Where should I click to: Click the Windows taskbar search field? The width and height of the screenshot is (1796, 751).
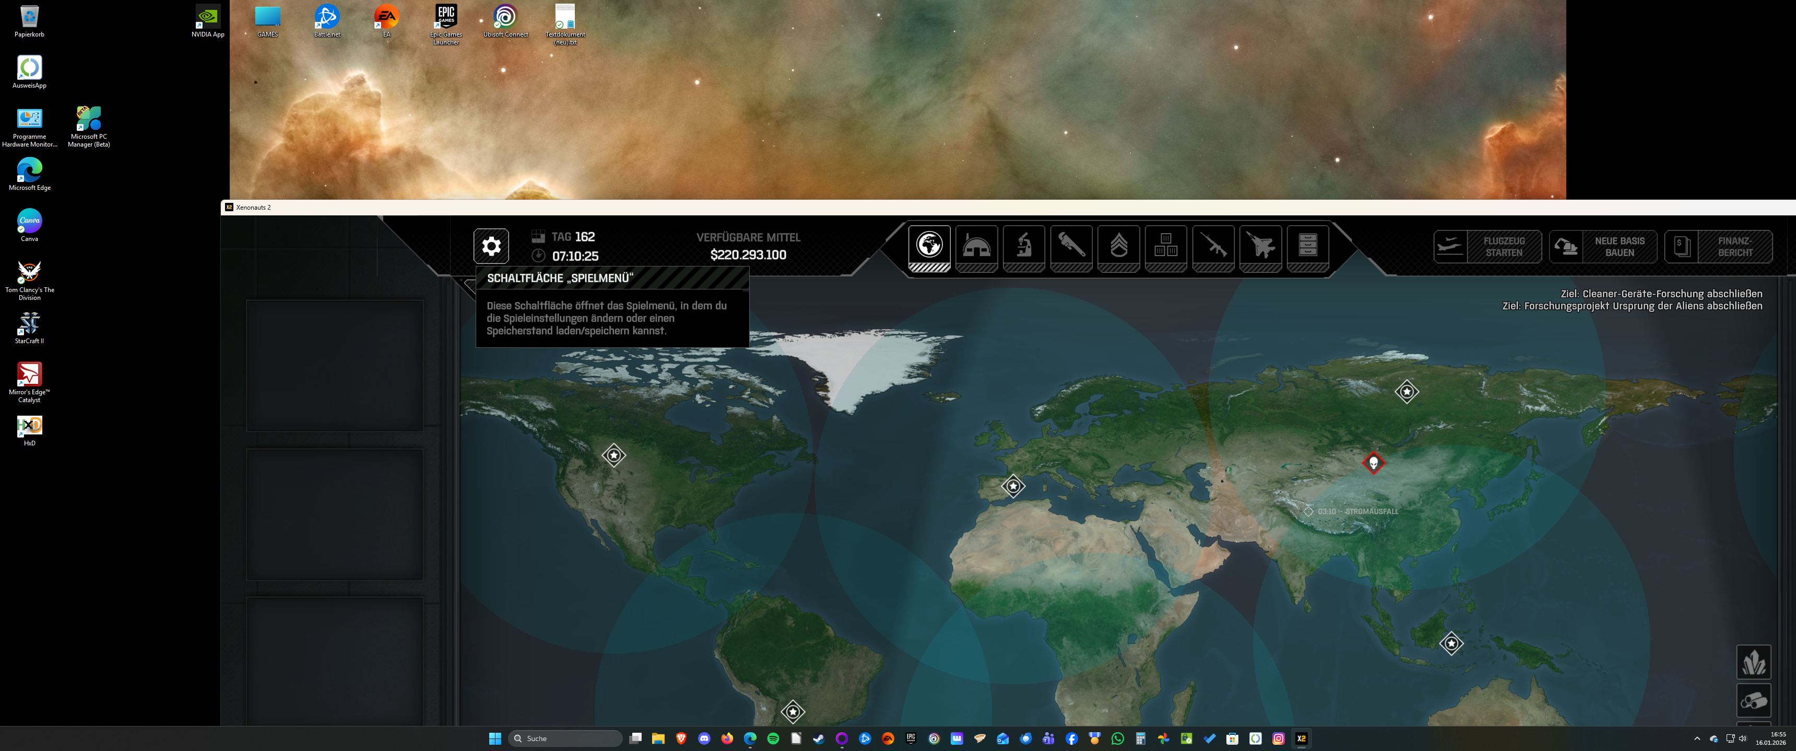[x=566, y=738]
